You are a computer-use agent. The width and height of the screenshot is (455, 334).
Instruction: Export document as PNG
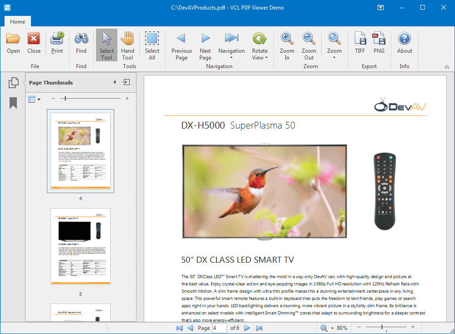[379, 44]
